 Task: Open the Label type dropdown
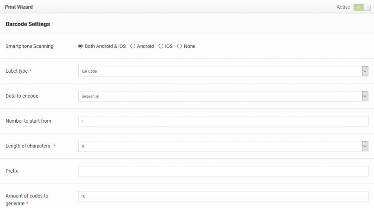tap(223, 71)
